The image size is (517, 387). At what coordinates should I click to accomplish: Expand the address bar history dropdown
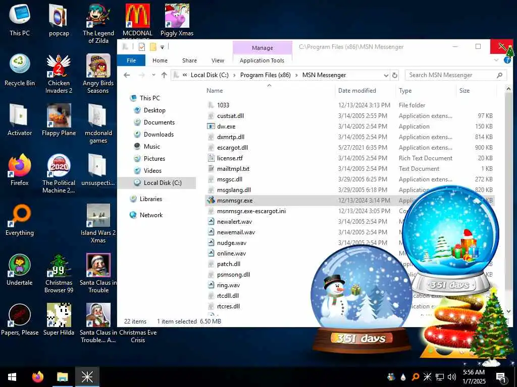[x=386, y=76]
